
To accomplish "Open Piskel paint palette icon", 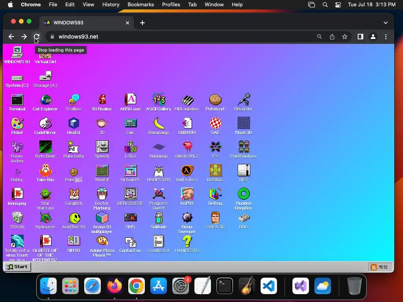I will pos(17,126).
